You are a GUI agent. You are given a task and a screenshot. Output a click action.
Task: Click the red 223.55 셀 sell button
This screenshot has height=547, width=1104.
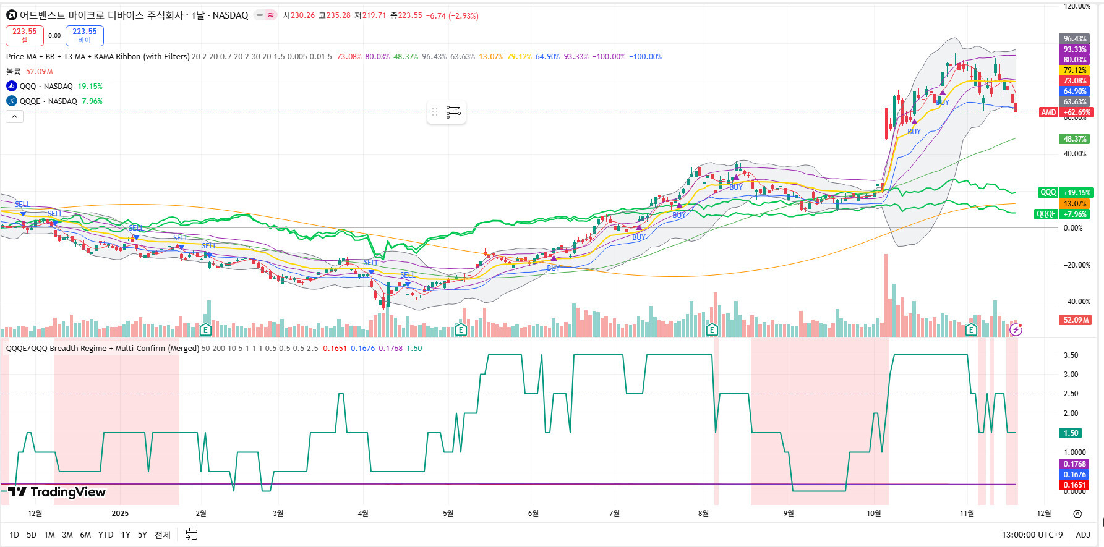[x=25, y=36]
